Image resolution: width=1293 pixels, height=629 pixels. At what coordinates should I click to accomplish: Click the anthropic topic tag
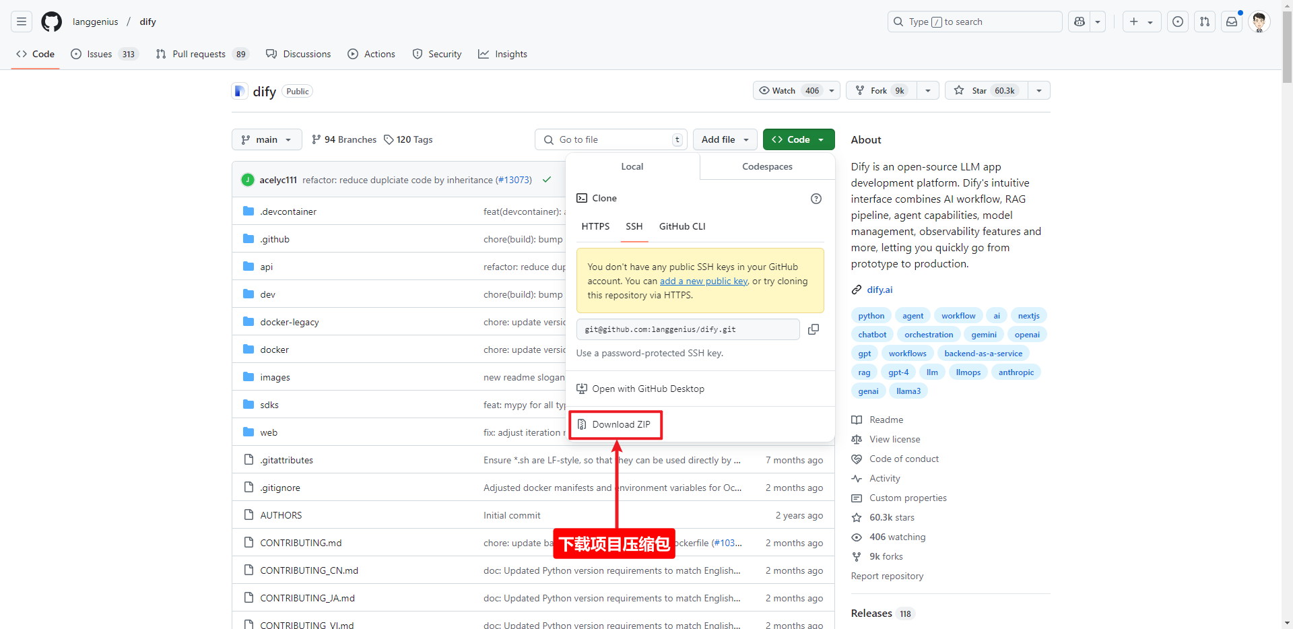(1016, 372)
